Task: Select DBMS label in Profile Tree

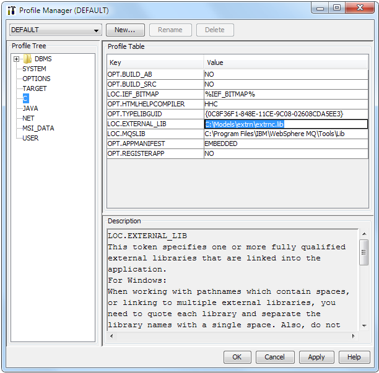Action: (x=43, y=59)
